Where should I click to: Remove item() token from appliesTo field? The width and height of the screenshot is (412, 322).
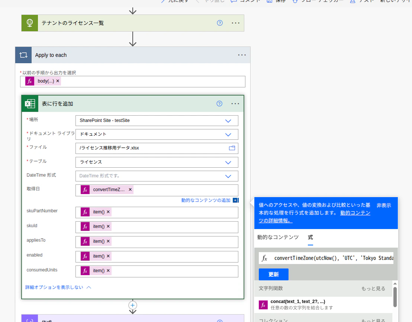click(108, 241)
